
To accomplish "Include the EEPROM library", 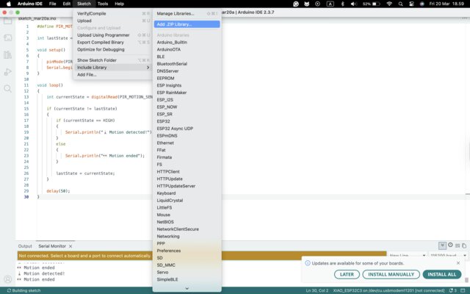I will tap(187, 79).
